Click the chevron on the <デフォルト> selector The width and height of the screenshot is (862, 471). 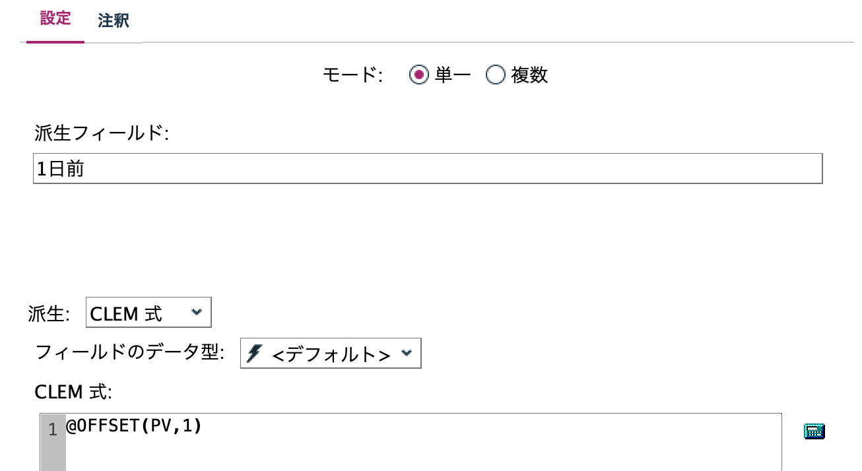[407, 354]
